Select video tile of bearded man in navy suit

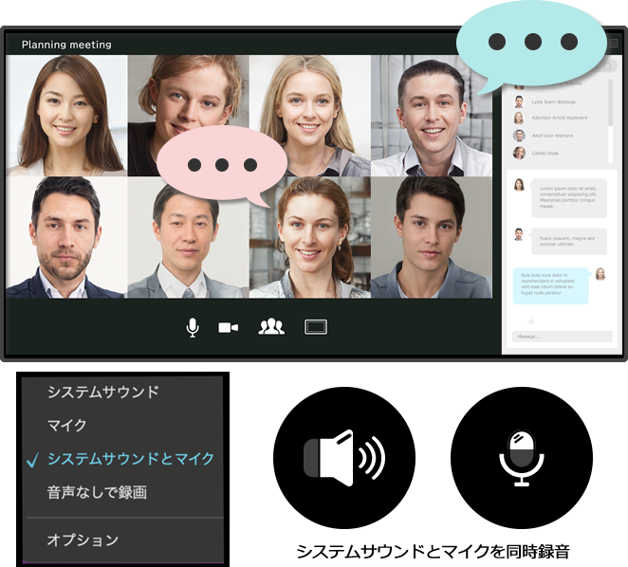click(x=66, y=237)
